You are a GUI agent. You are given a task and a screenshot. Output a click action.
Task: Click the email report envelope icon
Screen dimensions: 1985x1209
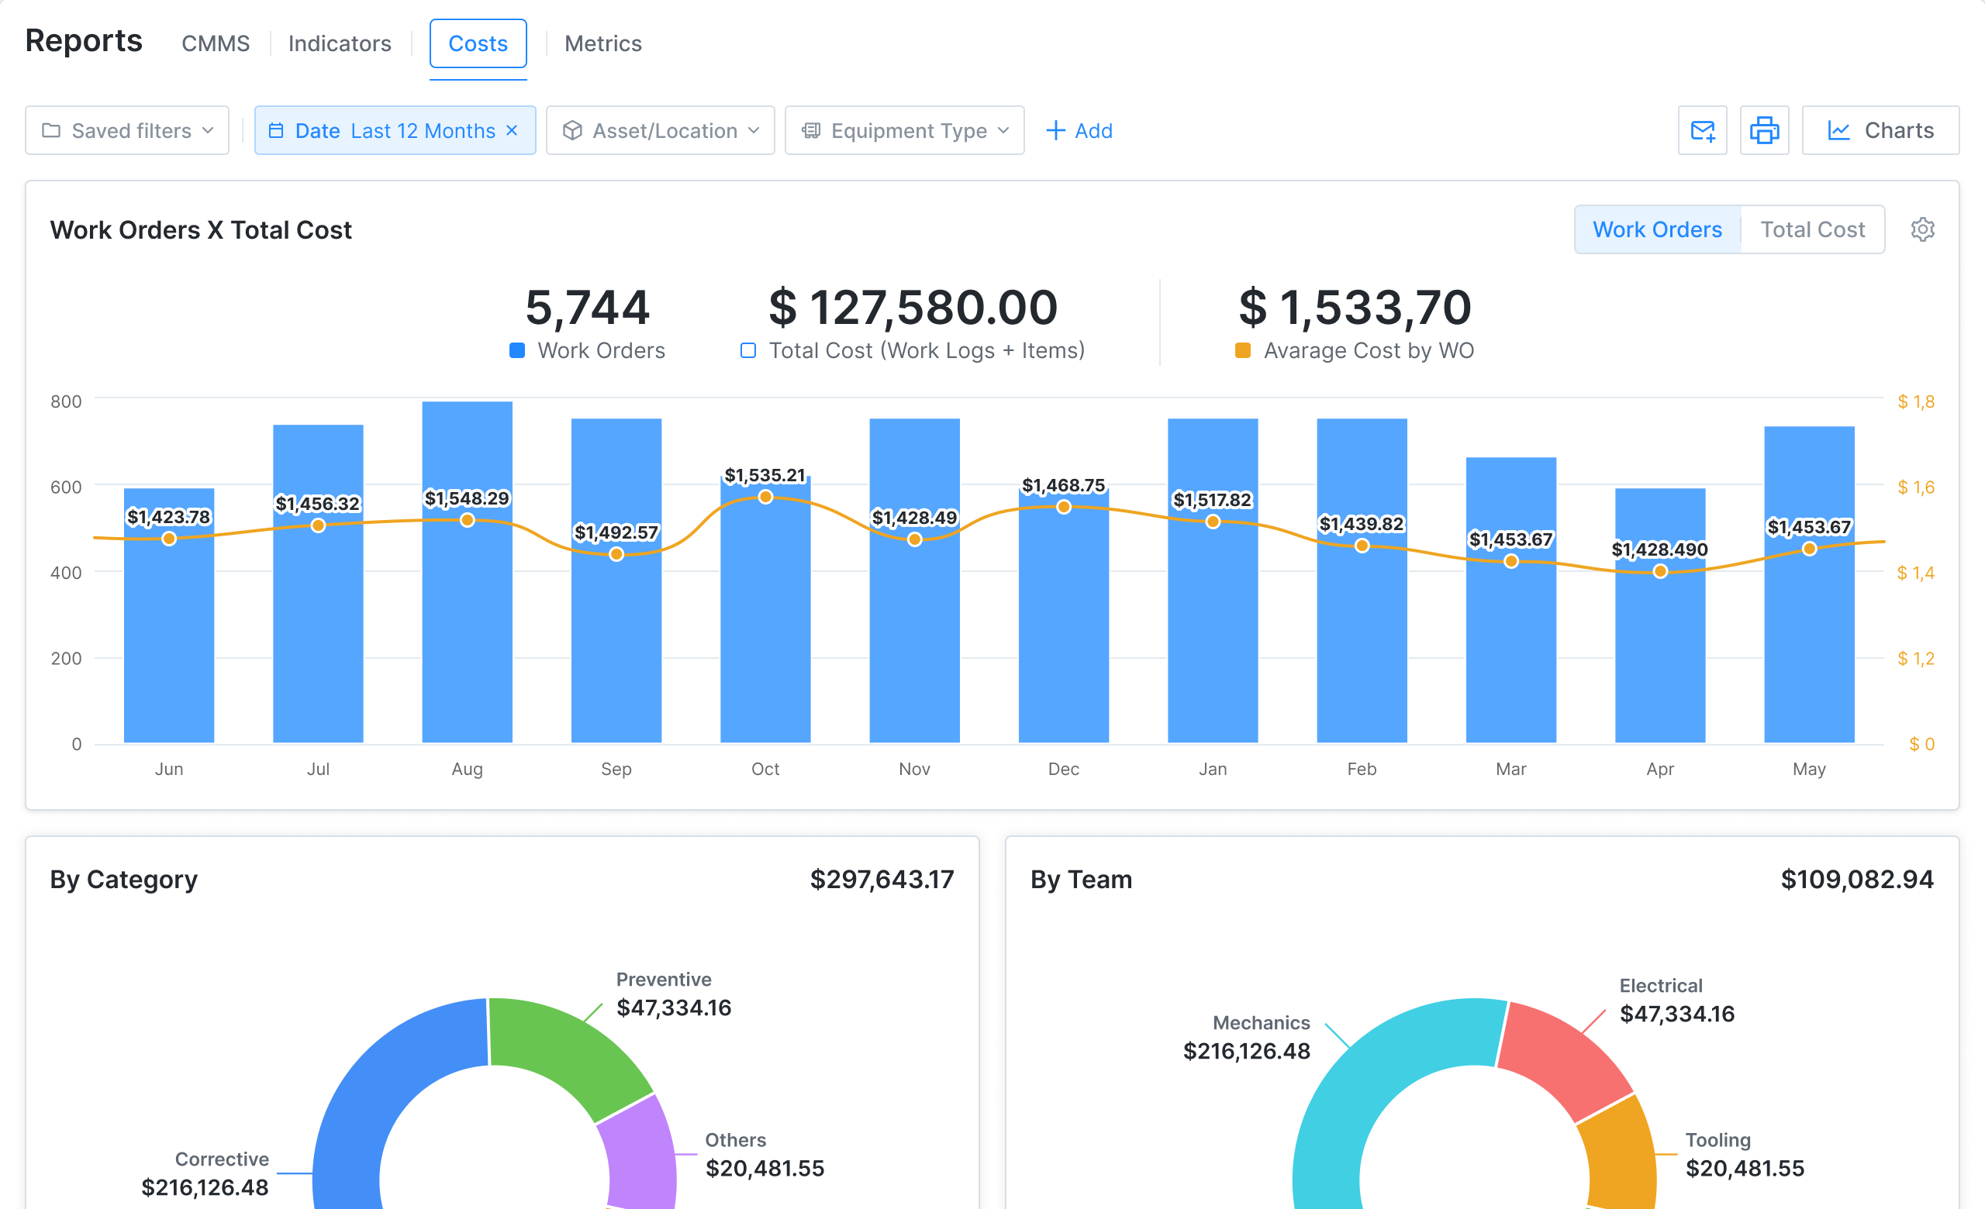click(x=1701, y=130)
